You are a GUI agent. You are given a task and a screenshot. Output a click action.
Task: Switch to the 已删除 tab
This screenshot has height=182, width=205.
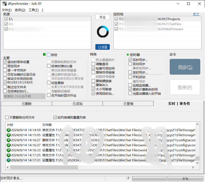[x=27, y=104]
